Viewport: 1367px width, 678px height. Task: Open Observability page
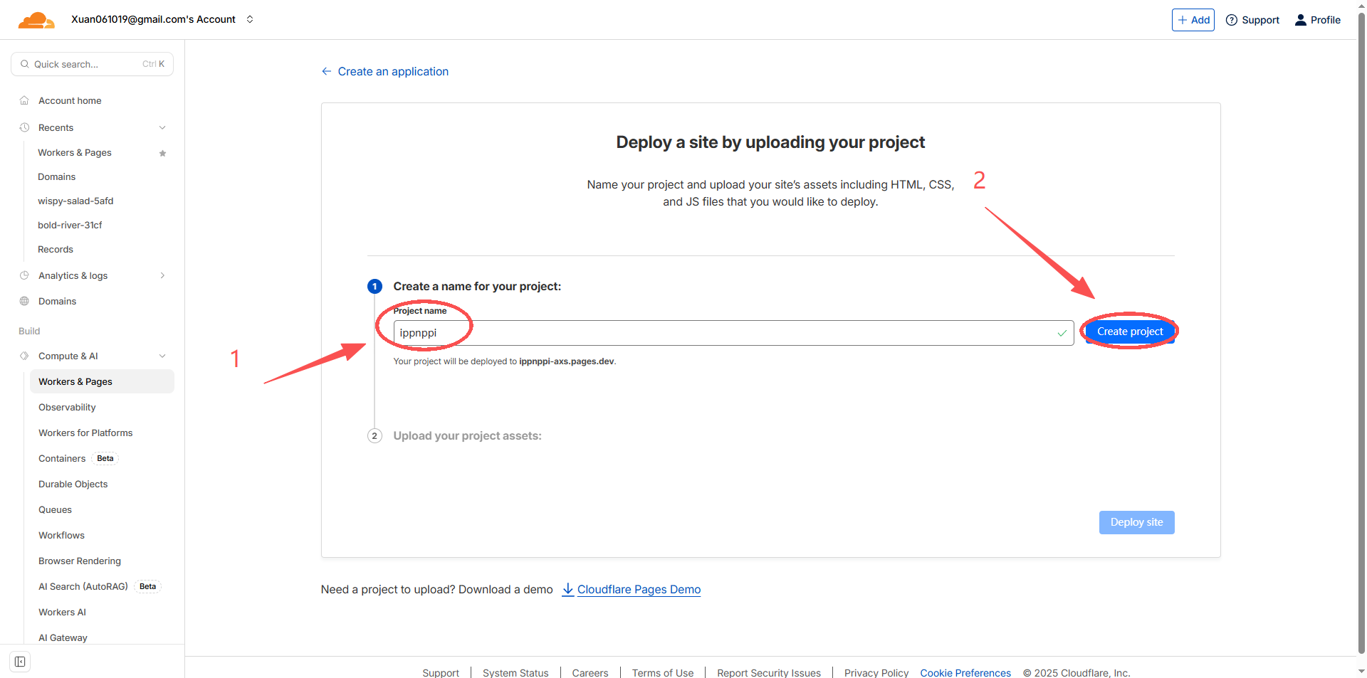pyautogui.click(x=67, y=407)
